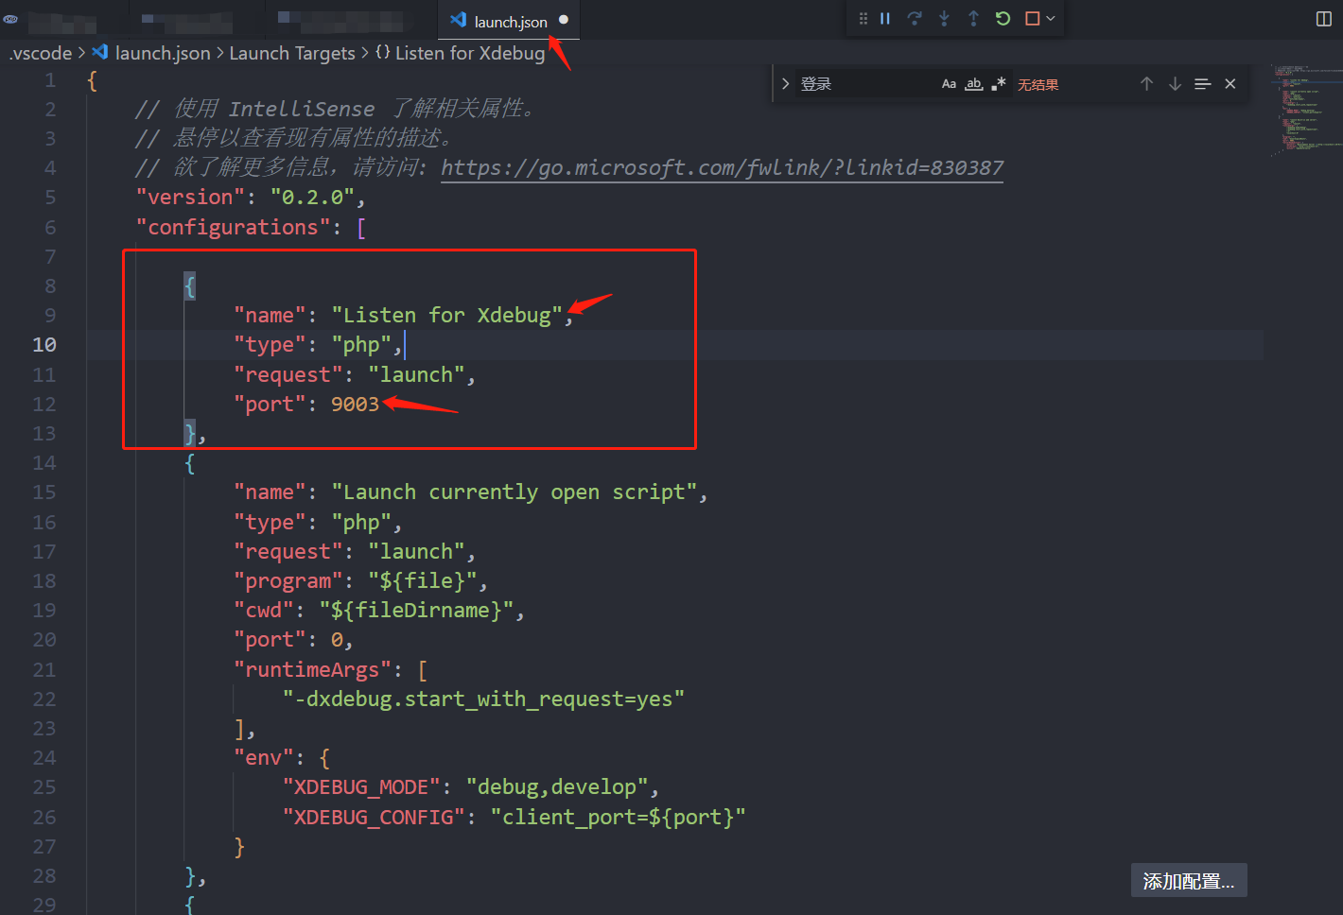1343x915 pixels.
Task: Toggle Match Whole Word in find
Action: [x=973, y=84]
